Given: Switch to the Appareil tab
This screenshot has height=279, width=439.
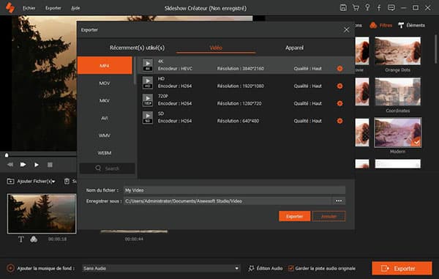Looking at the screenshot, I should pyautogui.click(x=294, y=48).
